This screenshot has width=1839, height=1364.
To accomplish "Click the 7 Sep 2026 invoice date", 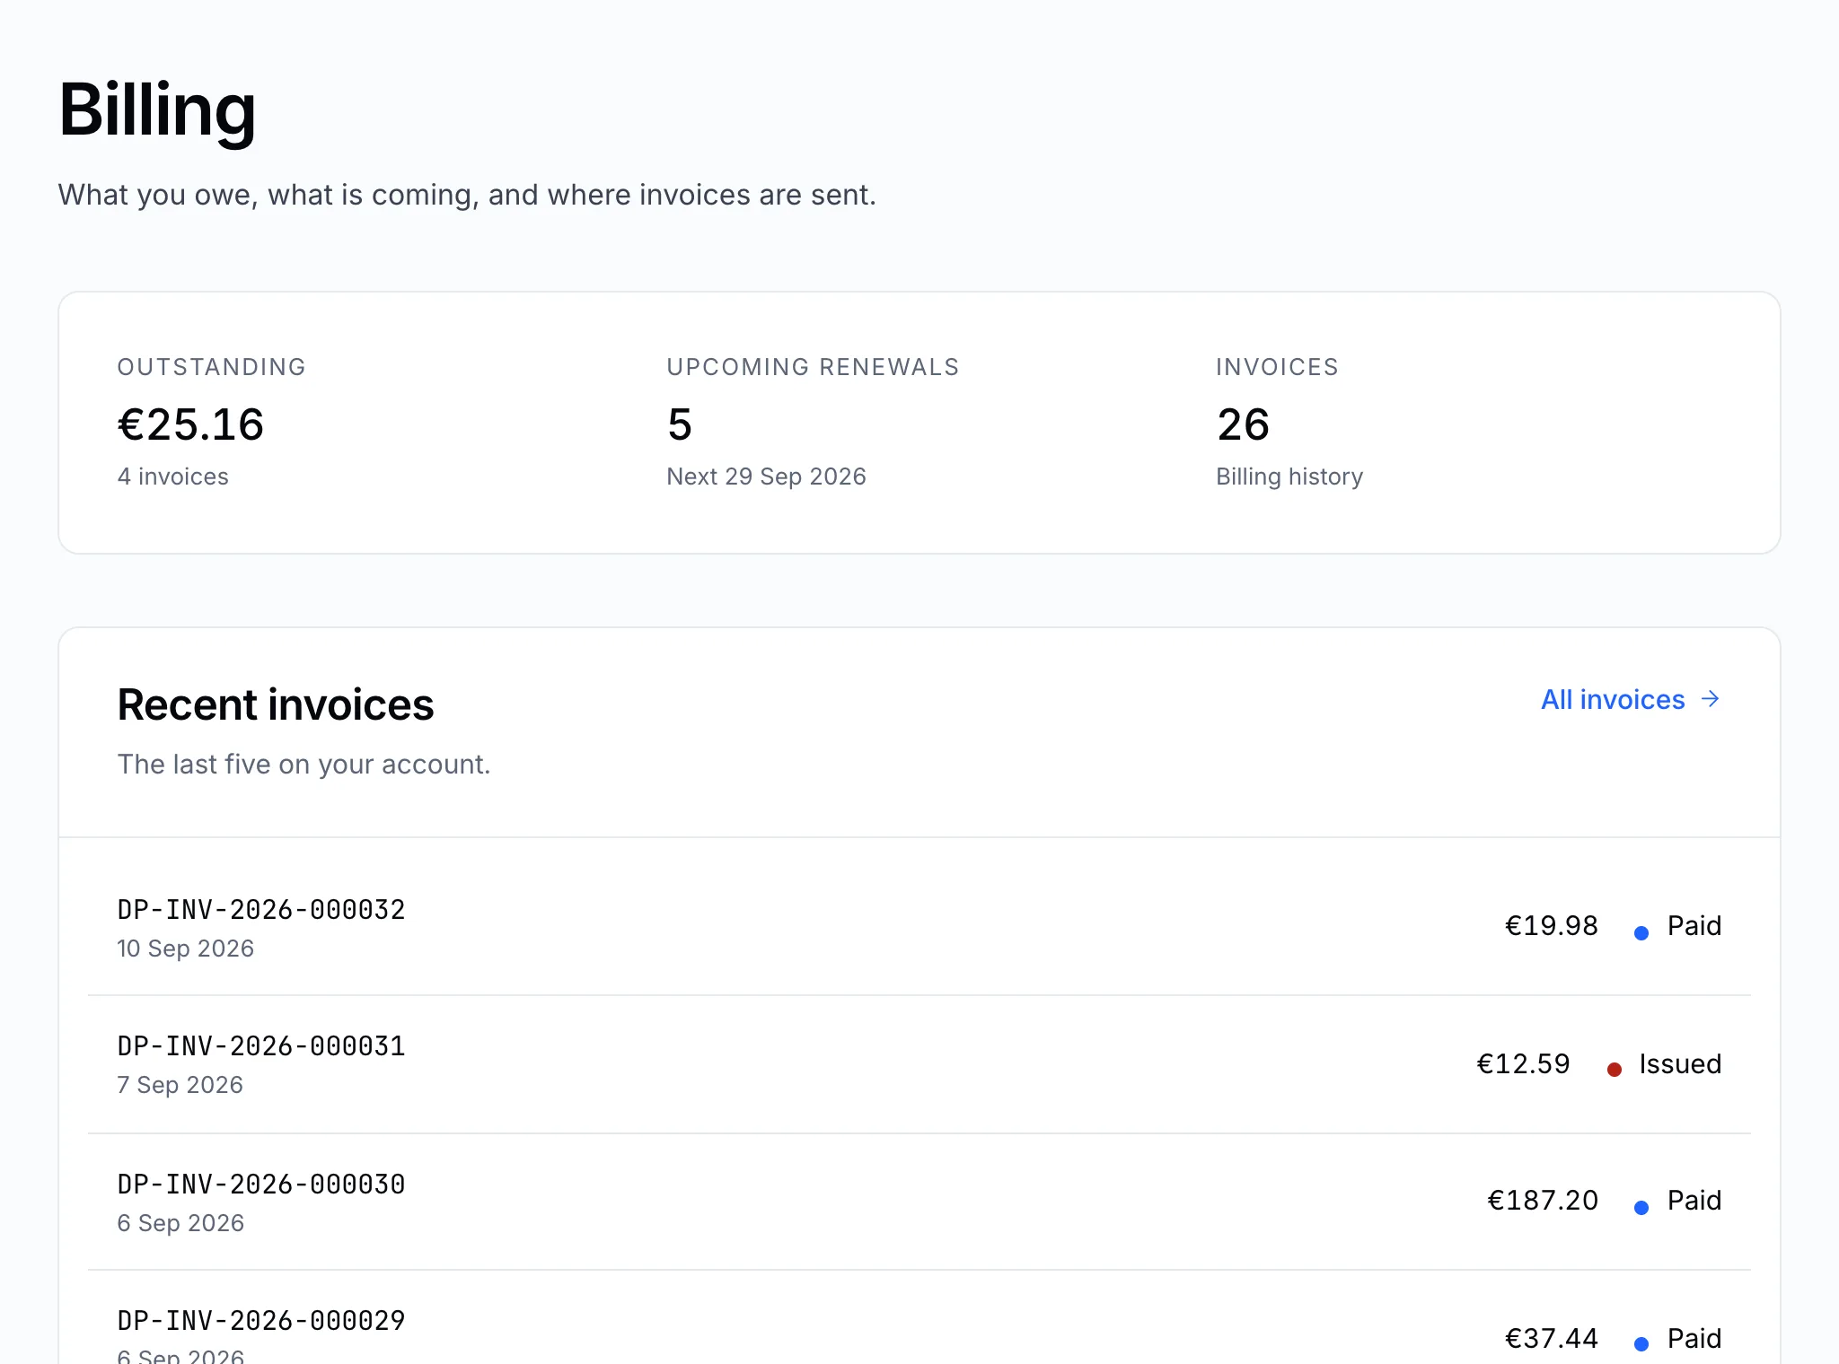I will (180, 1085).
